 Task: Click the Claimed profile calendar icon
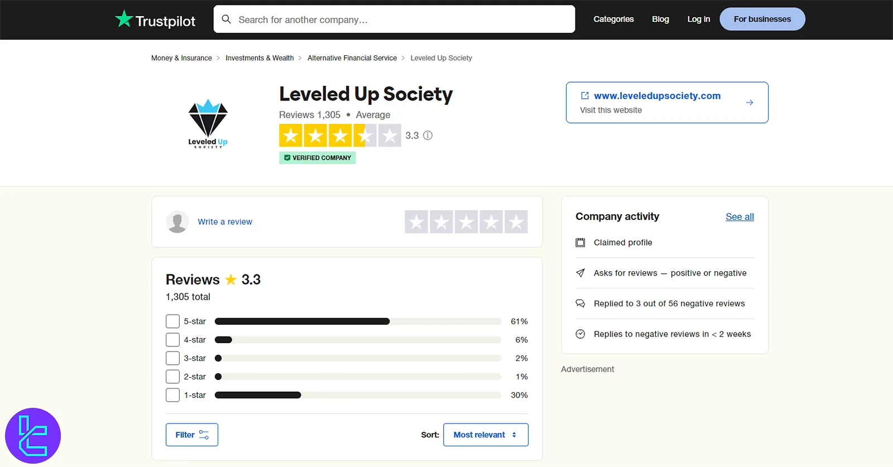pyautogui.click(x=581, y=242)
